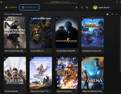Screen dimensions: 121x94
Task: Click the driver icon beside Драйверы
Action: tap(23, 7)
